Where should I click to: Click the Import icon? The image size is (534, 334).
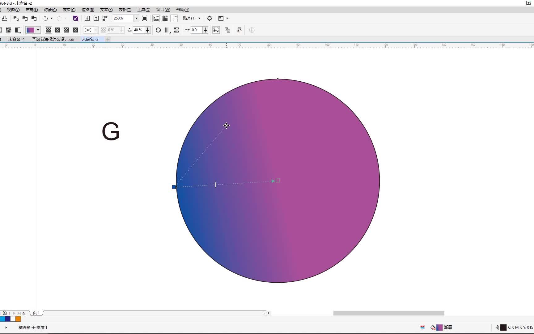[x=87, y=18]
